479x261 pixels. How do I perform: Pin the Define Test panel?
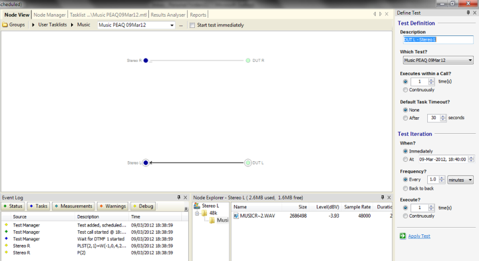[468, 13]
